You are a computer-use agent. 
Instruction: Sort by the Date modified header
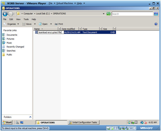coord(70,29)
